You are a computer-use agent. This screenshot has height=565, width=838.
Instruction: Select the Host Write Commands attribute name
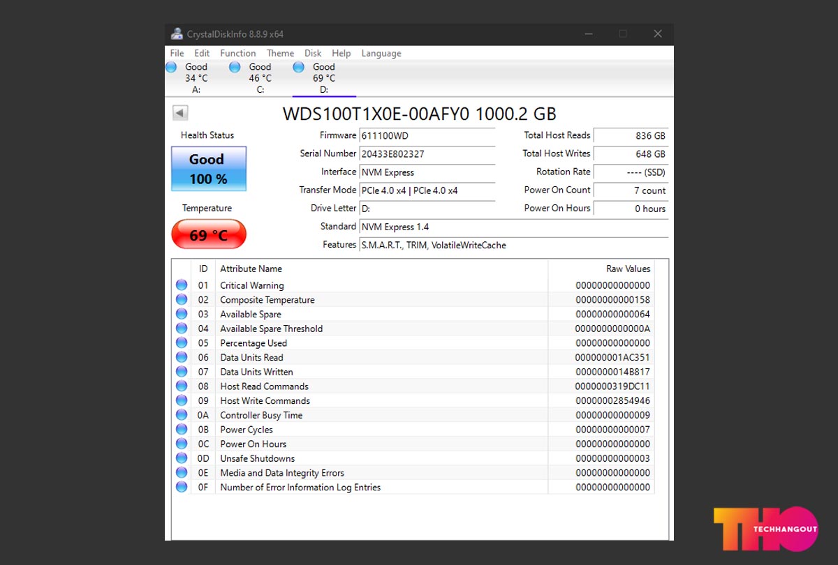pyautogui.click(x=265, y=400)
